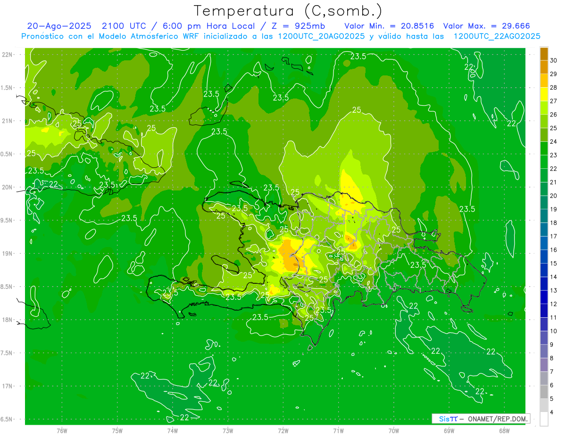566x437 pixels.
Task: Click the "17N" latitude axis label
Action: [x=7, y=386]
